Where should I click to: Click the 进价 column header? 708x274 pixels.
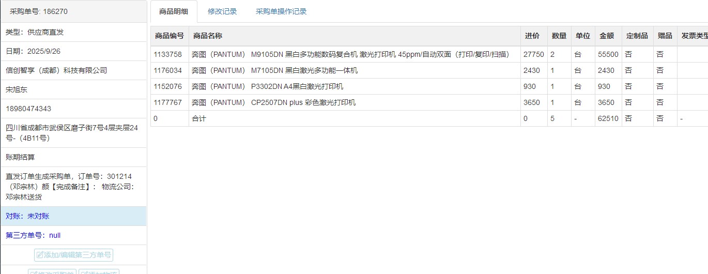click(532, 36)
